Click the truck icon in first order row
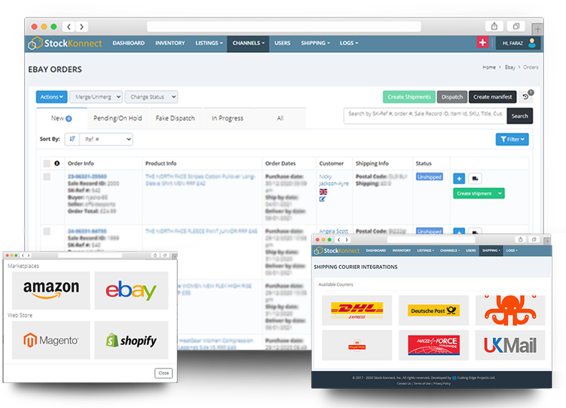 coord(475,179)
